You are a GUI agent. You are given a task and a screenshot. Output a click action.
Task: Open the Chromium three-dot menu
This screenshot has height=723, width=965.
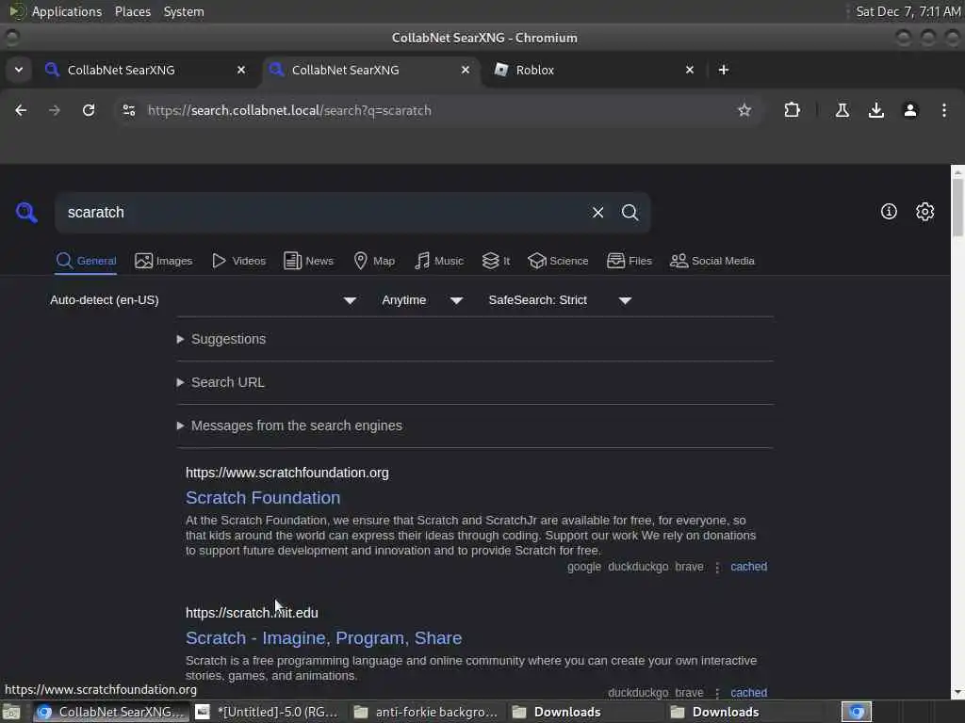click(x=943, y=111)
